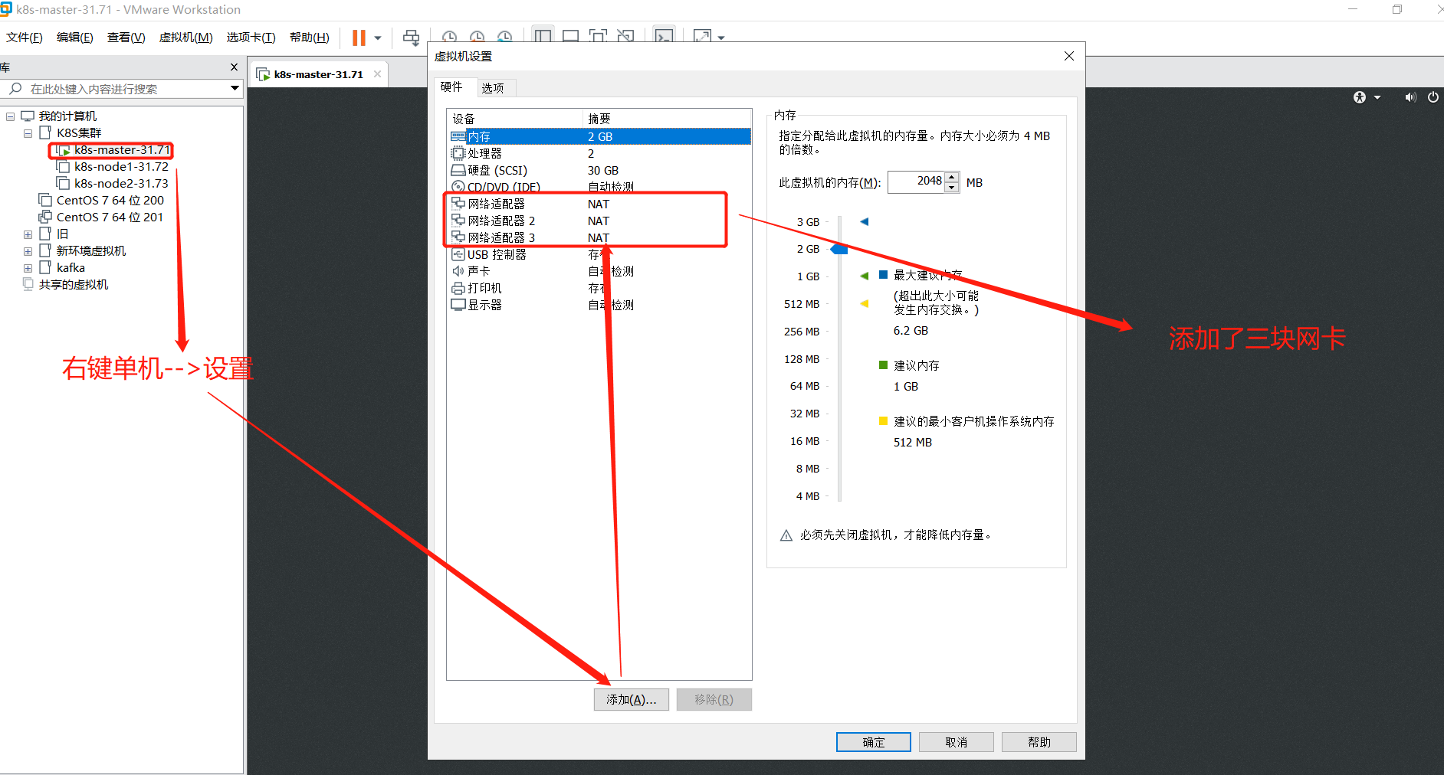This screenshot has width=1444, height=775.
Task: Click the revert snapshot clock icon
Action: point(477,37)
